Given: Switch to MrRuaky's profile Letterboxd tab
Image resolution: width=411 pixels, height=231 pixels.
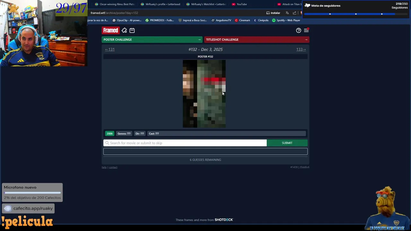Looking at the screenshot, I should (x=161, y=4).
